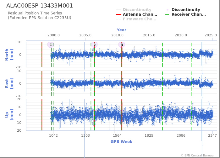Click the 2015.0 year tick label
The image size is (220, 158).
point(149,35)
